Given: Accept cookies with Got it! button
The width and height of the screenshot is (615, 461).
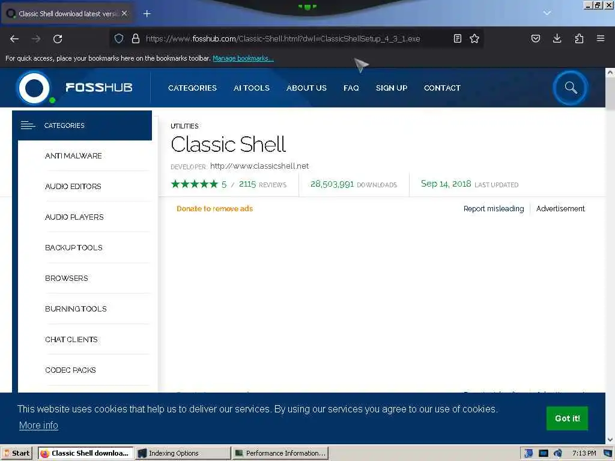Looking at the screenshot, I should (x=567, y=418).
